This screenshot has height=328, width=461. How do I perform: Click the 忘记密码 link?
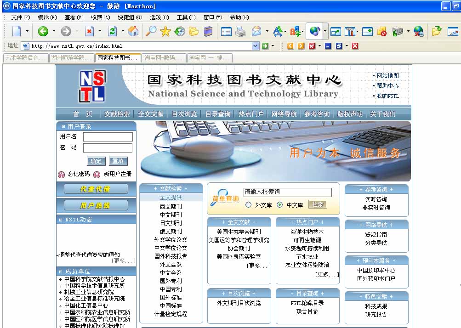[x=79, y=174]
